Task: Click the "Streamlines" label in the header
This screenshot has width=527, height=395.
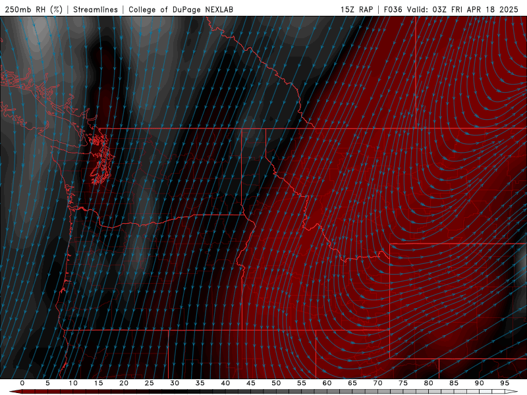Action: point(96,9)
